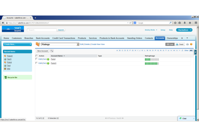Click the Search button
The height and width of the screenshot is (137, 199).
[x=61, y=30]
